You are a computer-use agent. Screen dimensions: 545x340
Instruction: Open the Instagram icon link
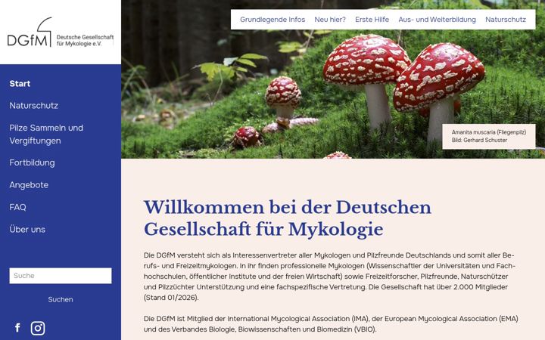point(38,328)
